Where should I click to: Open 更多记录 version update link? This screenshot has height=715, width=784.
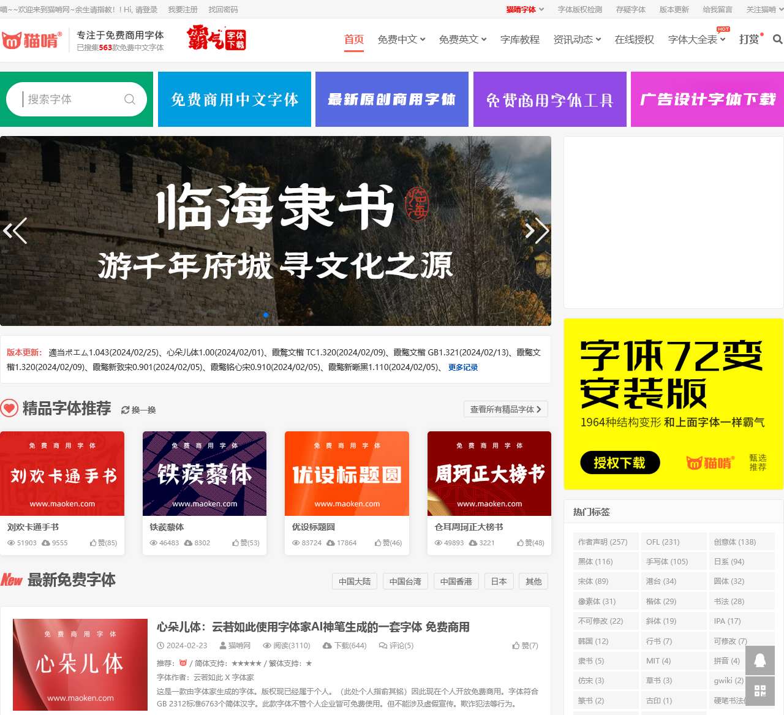[463, 368]
